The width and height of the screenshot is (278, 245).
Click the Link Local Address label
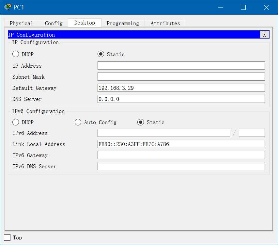(x=39, y=144)
